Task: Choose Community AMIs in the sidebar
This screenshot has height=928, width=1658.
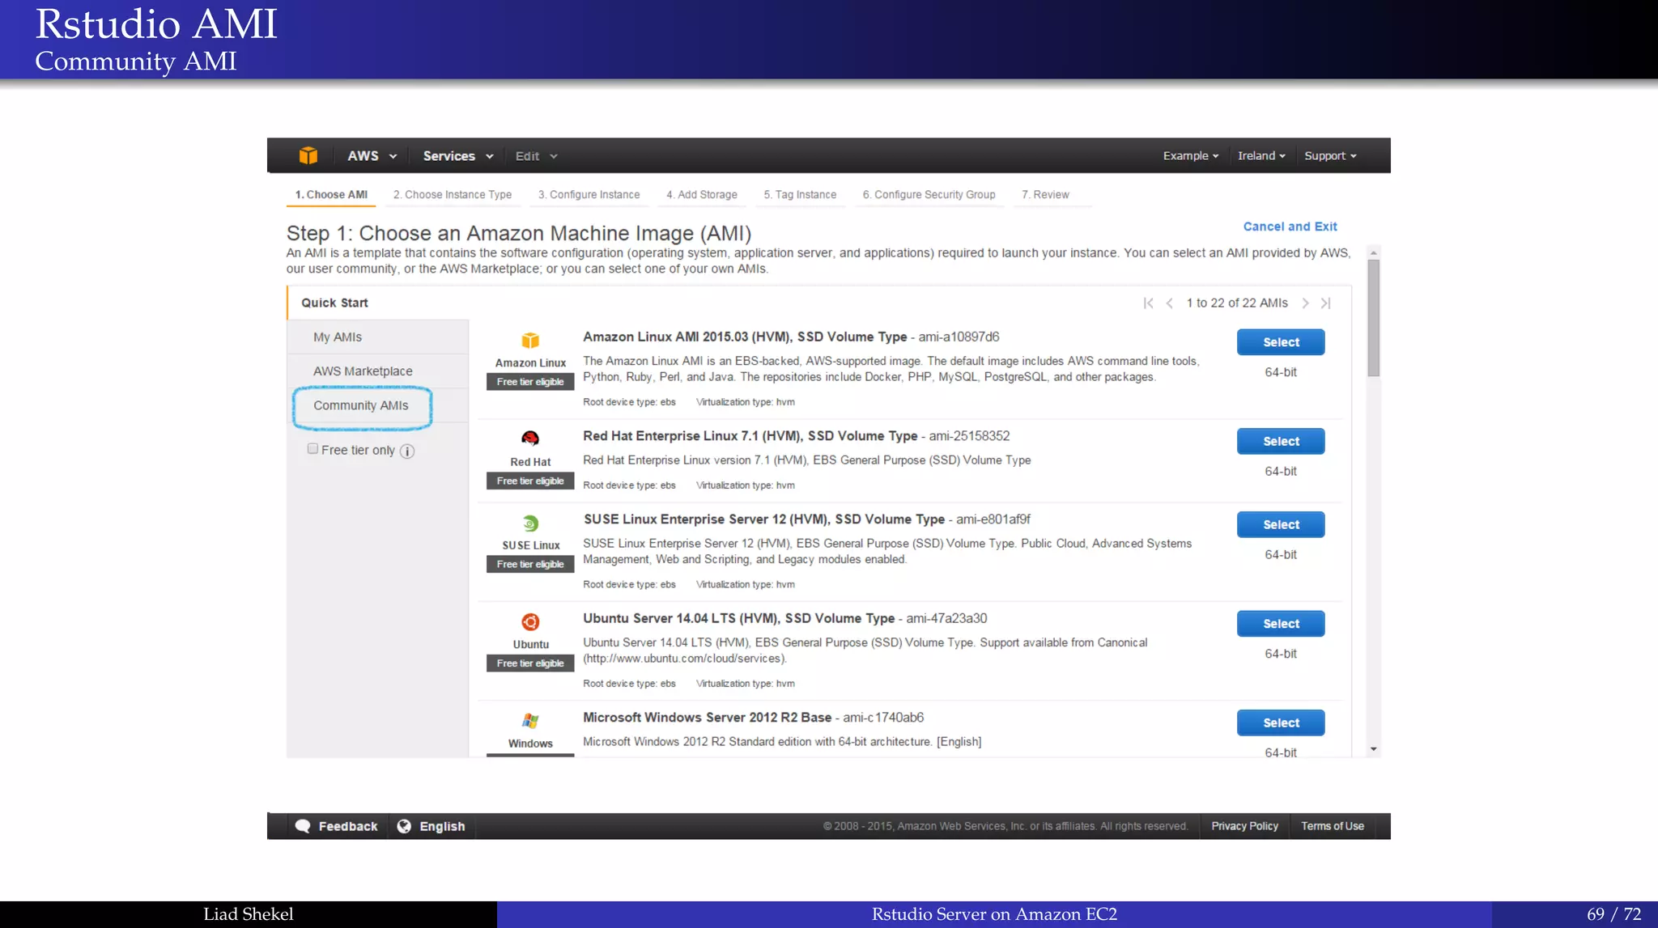Action: click(x=361, y=405)
